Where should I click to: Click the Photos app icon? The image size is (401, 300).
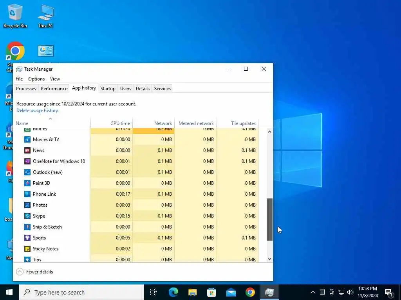(x=27, y=205)
